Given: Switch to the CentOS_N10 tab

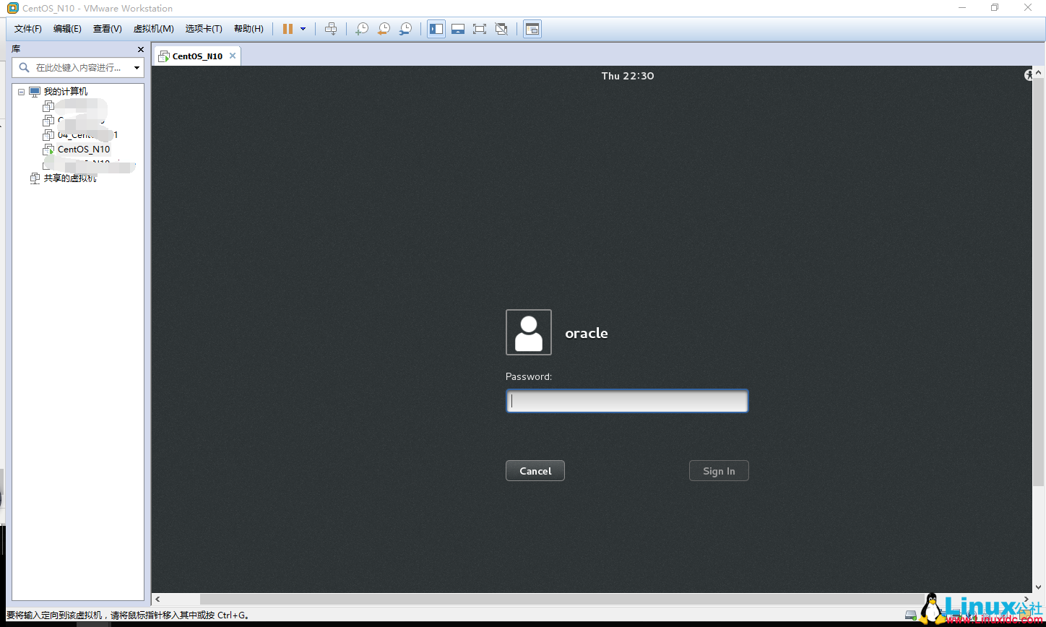Looking at the screenshot, I should pyautogui.click(x=196, y=55).
